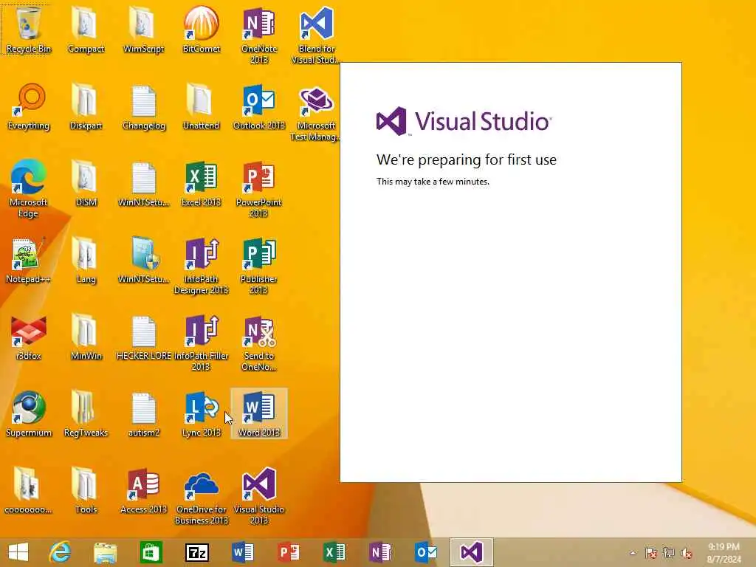Select the Changelog text file
Screen dimensions: 756x567
pos(144,106)
